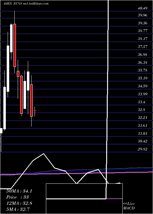Click the 33.99 price label
The image size is (153, 214).
(143, 94)
